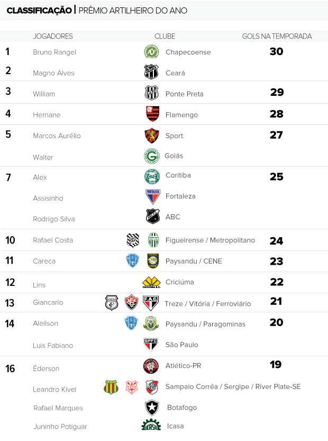Click the Ponte Preta club name

pyautogui.click(x=185, y=94)
